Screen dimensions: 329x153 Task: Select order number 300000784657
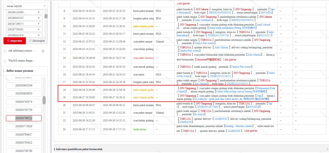click(24, 134)
